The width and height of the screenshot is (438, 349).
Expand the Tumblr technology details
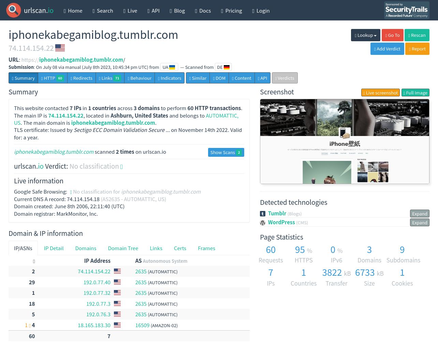420,214
